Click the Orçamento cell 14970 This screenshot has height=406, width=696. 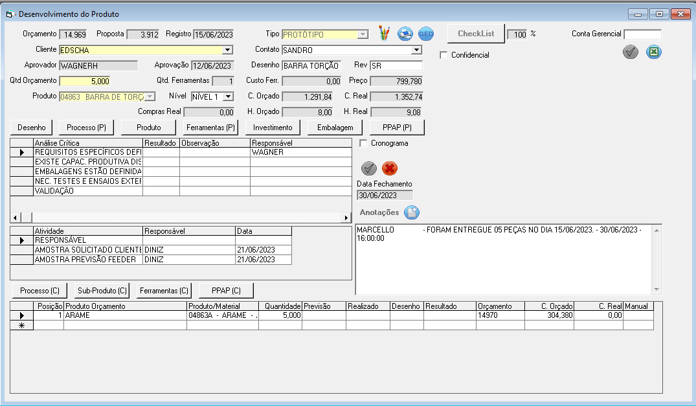click(500, 315)
